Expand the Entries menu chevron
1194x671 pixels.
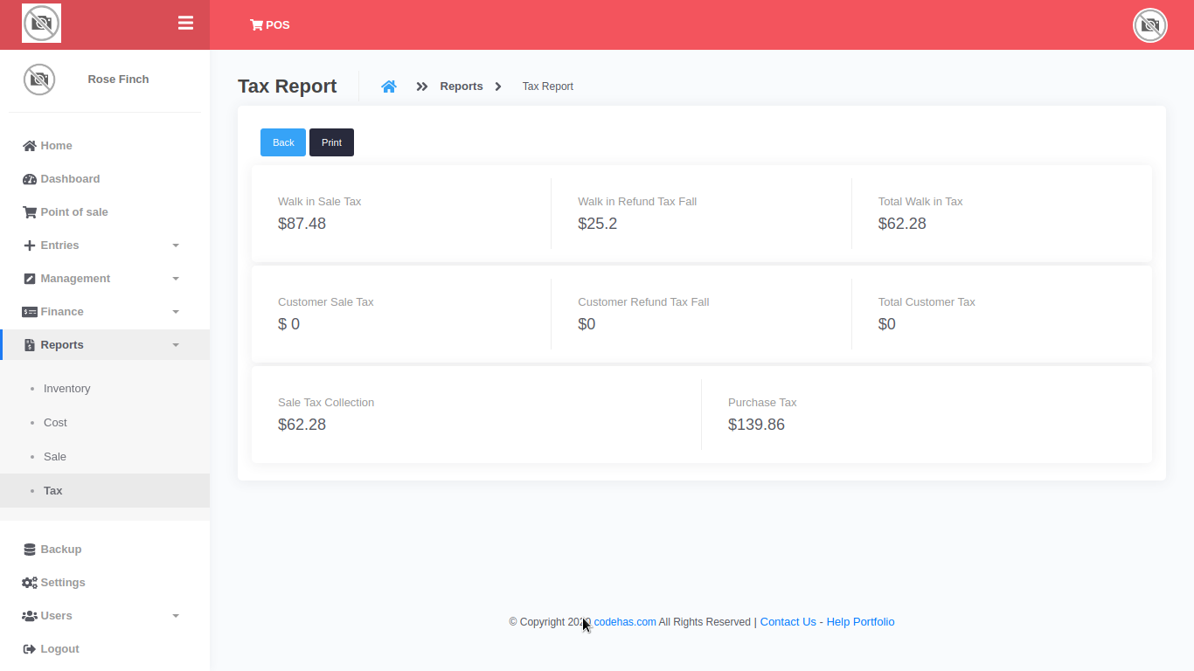176,246
